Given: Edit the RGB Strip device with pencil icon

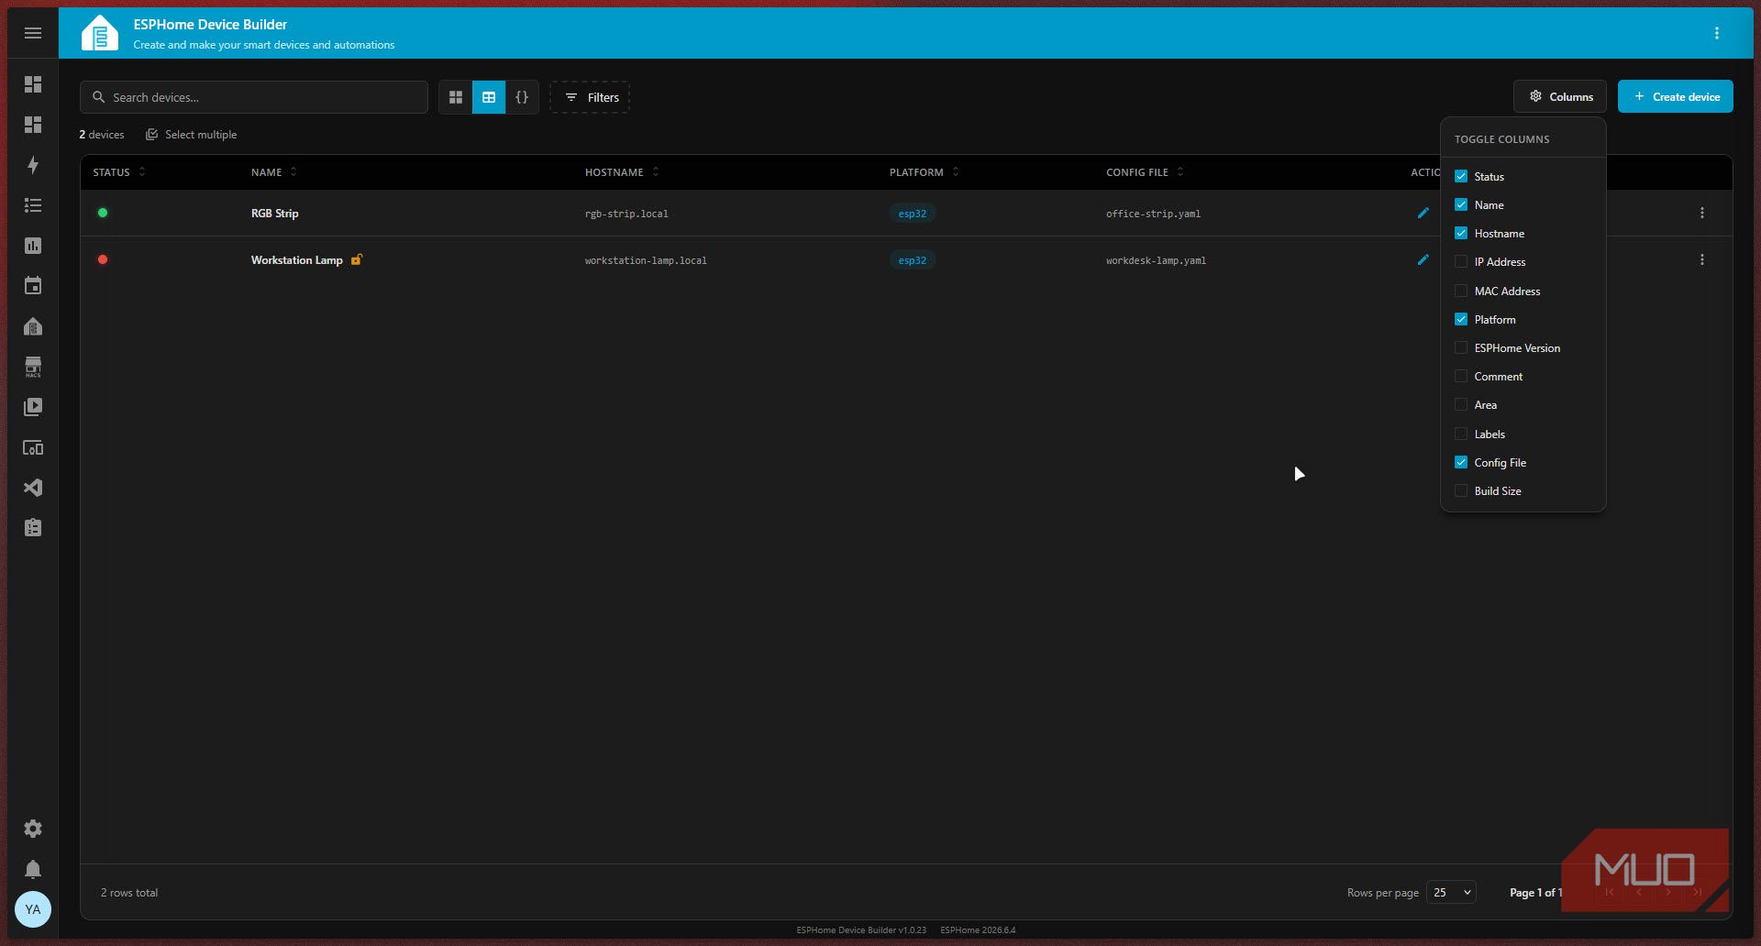Looking at the screenshot, I should coord(1423,213).
